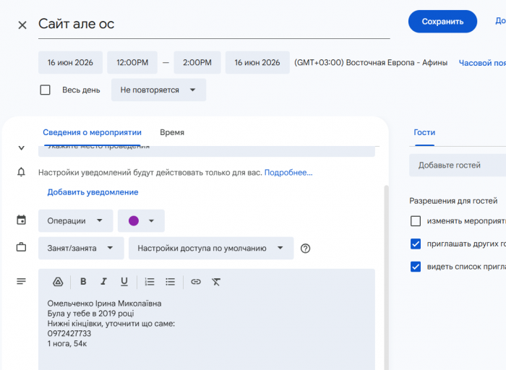Open the 2:00PM end time picker
Image resolution: width=506 pixels, height=370 pixels.
pos(197,63)
